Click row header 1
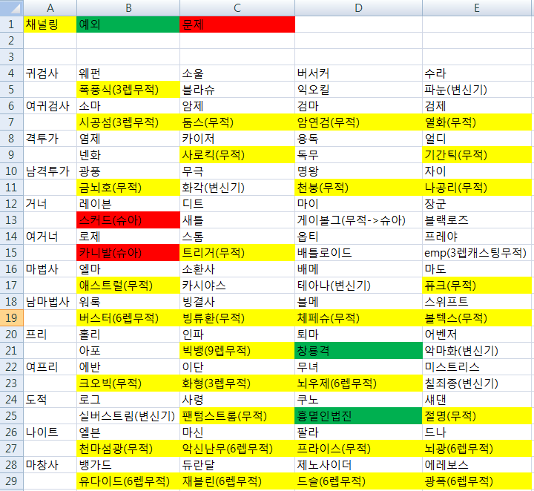 click(x=11, y=24)
